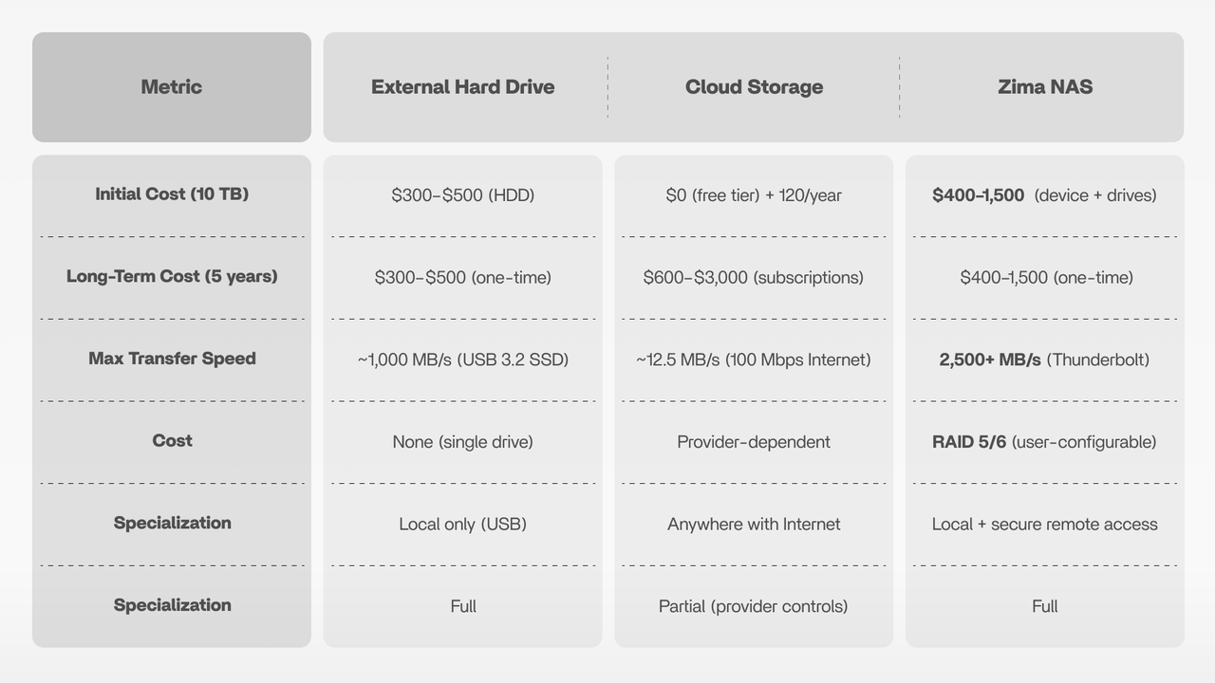Click the RAID 5/6 (user-configurable) cell
This screenshot has height=683, width=1215.
1044,442
